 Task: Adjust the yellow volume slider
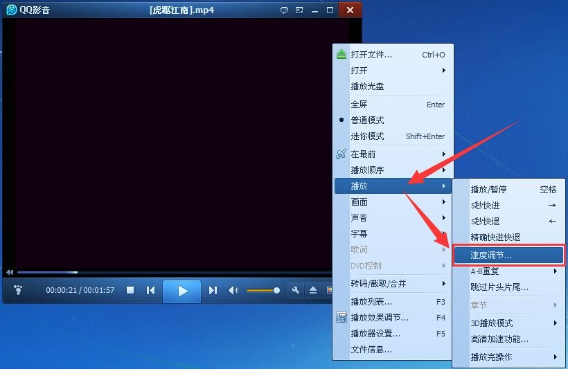[263, 290]
